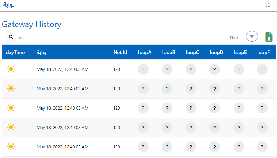
Task: Click the sun icon in the first row
Action: pos(11,69)
